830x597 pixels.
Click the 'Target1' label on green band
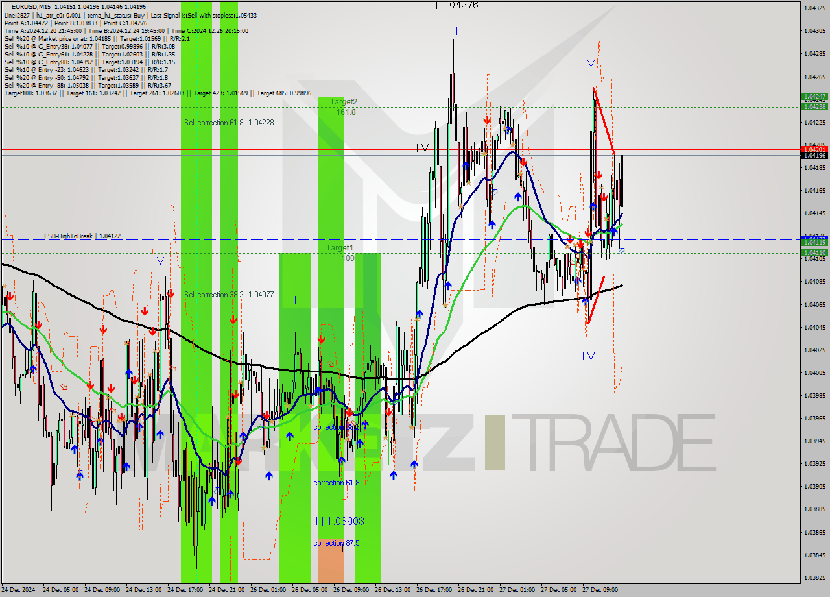[340, 248]
